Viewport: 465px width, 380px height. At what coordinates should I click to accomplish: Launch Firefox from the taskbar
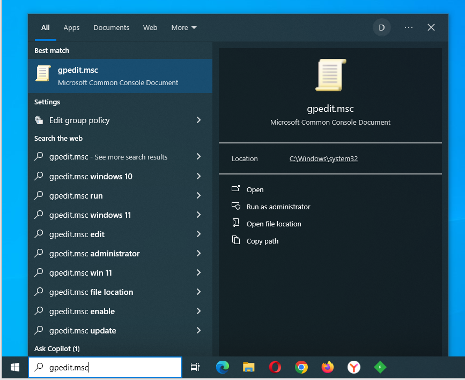coord(327,367)
